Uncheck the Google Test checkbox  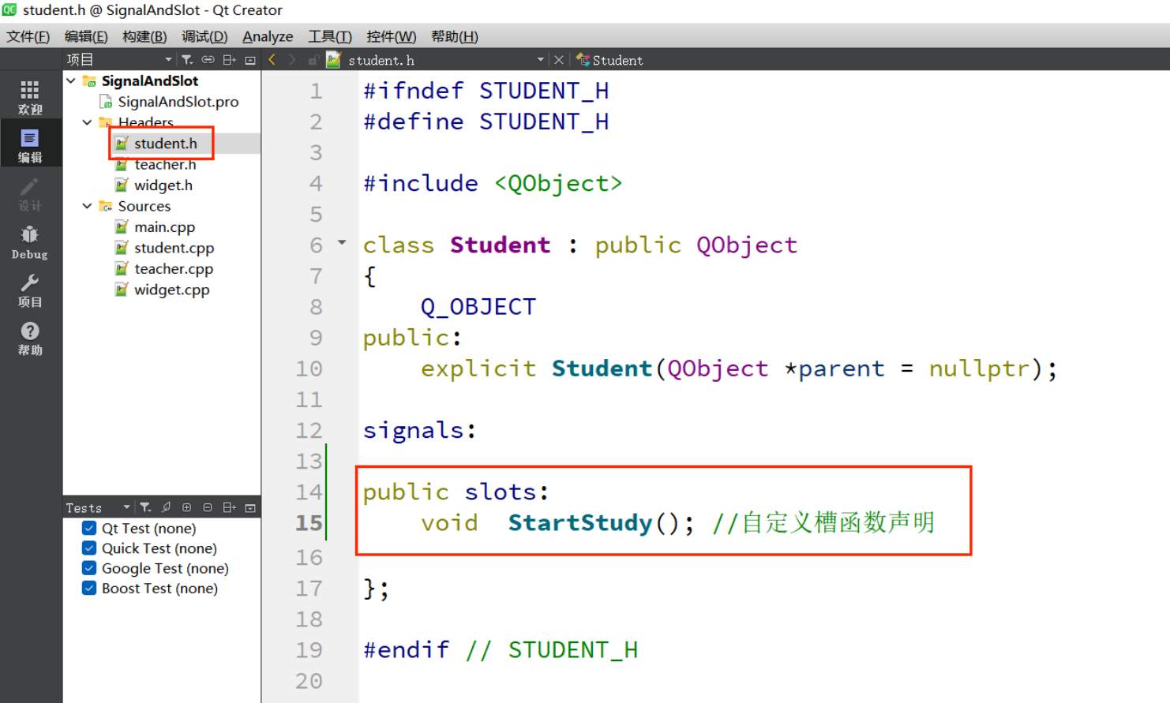click(x=89, y=568)
